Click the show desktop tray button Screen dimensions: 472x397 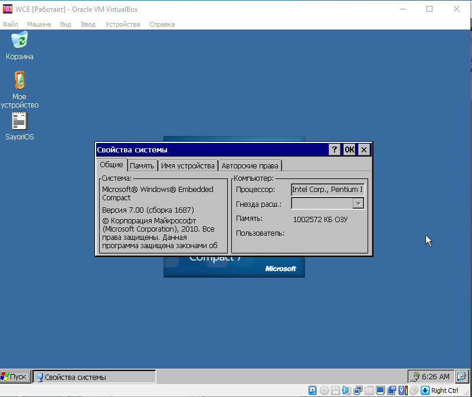(461, 376)
